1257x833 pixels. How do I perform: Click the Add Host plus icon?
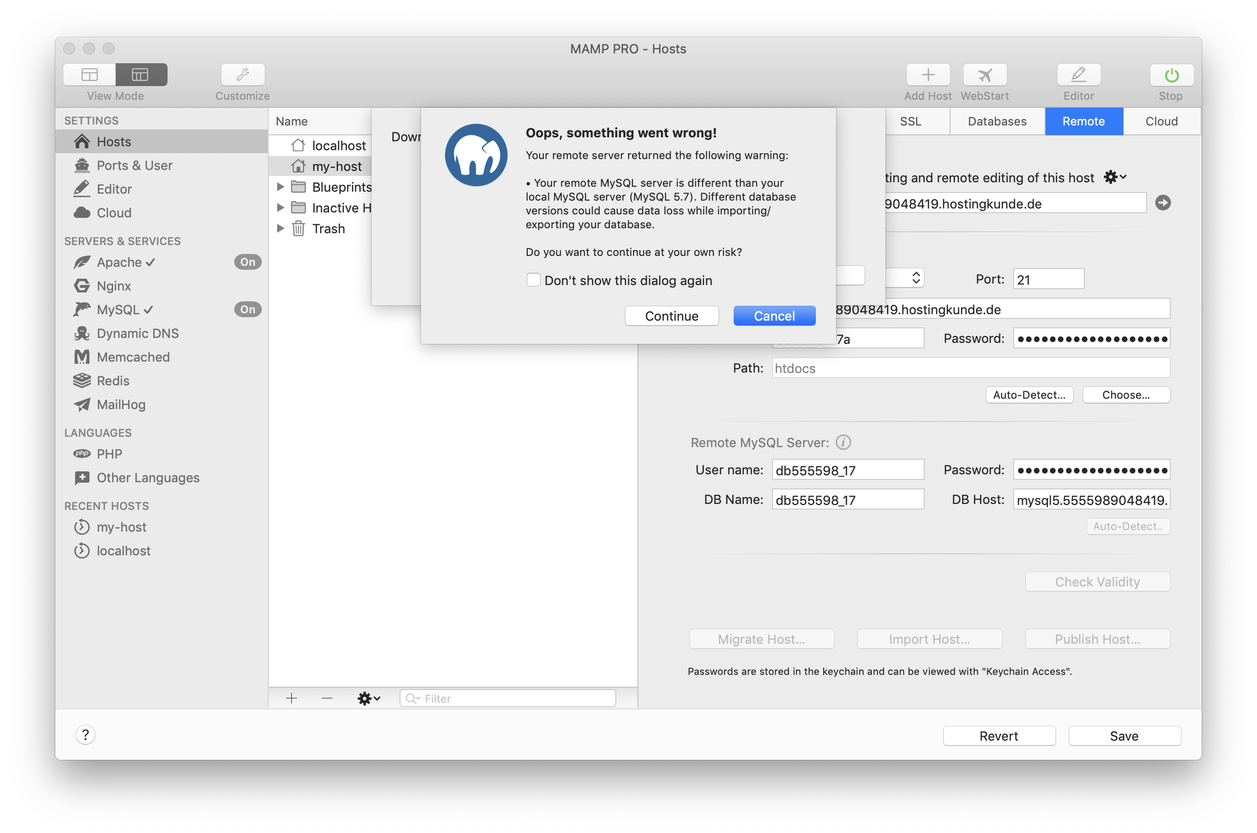[x=927, y=75]
